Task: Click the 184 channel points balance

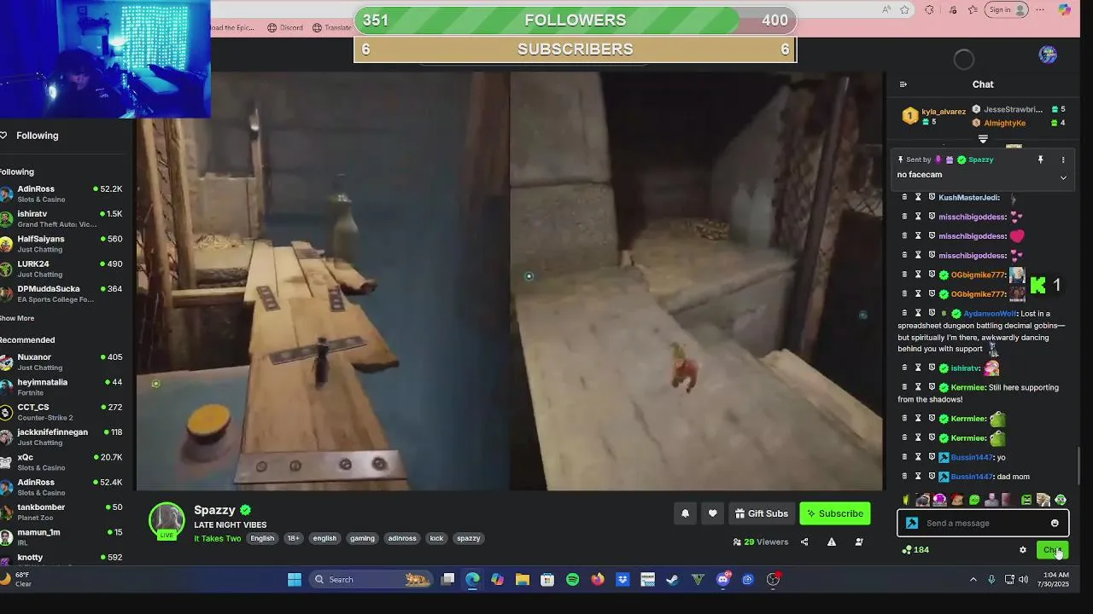Action: (915, 550)
